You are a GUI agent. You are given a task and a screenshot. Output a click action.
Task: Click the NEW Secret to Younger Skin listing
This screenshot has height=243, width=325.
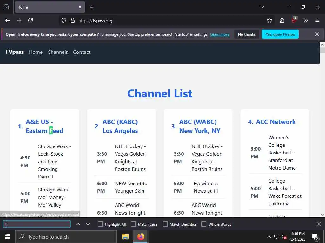(131, 187)
